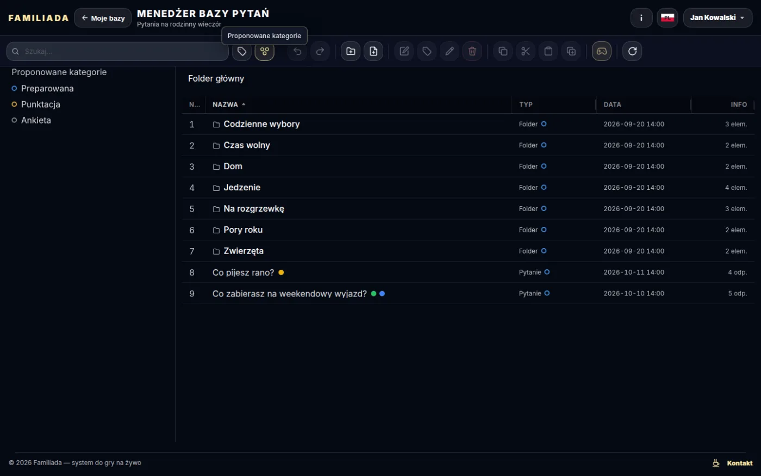Create a new folder with folder-plus icon
761x476 pixels.
point(351,51)
